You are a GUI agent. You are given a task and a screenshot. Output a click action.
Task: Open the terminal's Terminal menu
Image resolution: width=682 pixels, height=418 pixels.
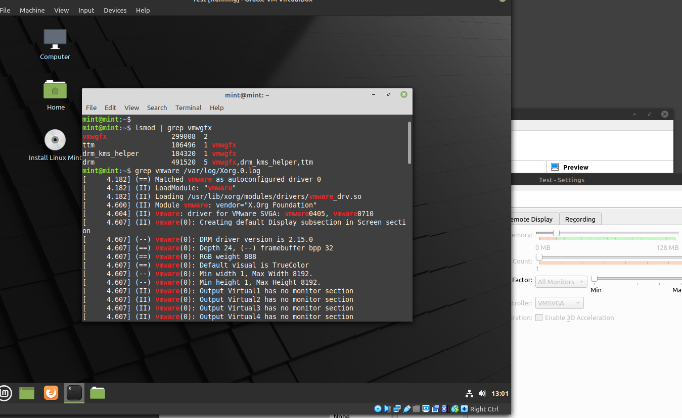click(x=189, y=108)
